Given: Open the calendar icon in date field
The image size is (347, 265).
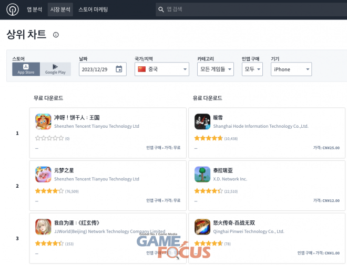Looking at the screenshot, I should (119, 69).
